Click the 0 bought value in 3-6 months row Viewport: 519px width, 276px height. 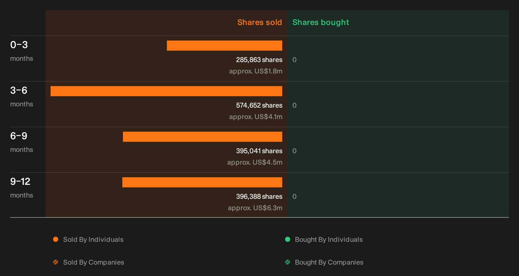pos(294,105)
